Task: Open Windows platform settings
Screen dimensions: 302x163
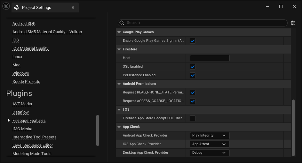Action: 20,73
